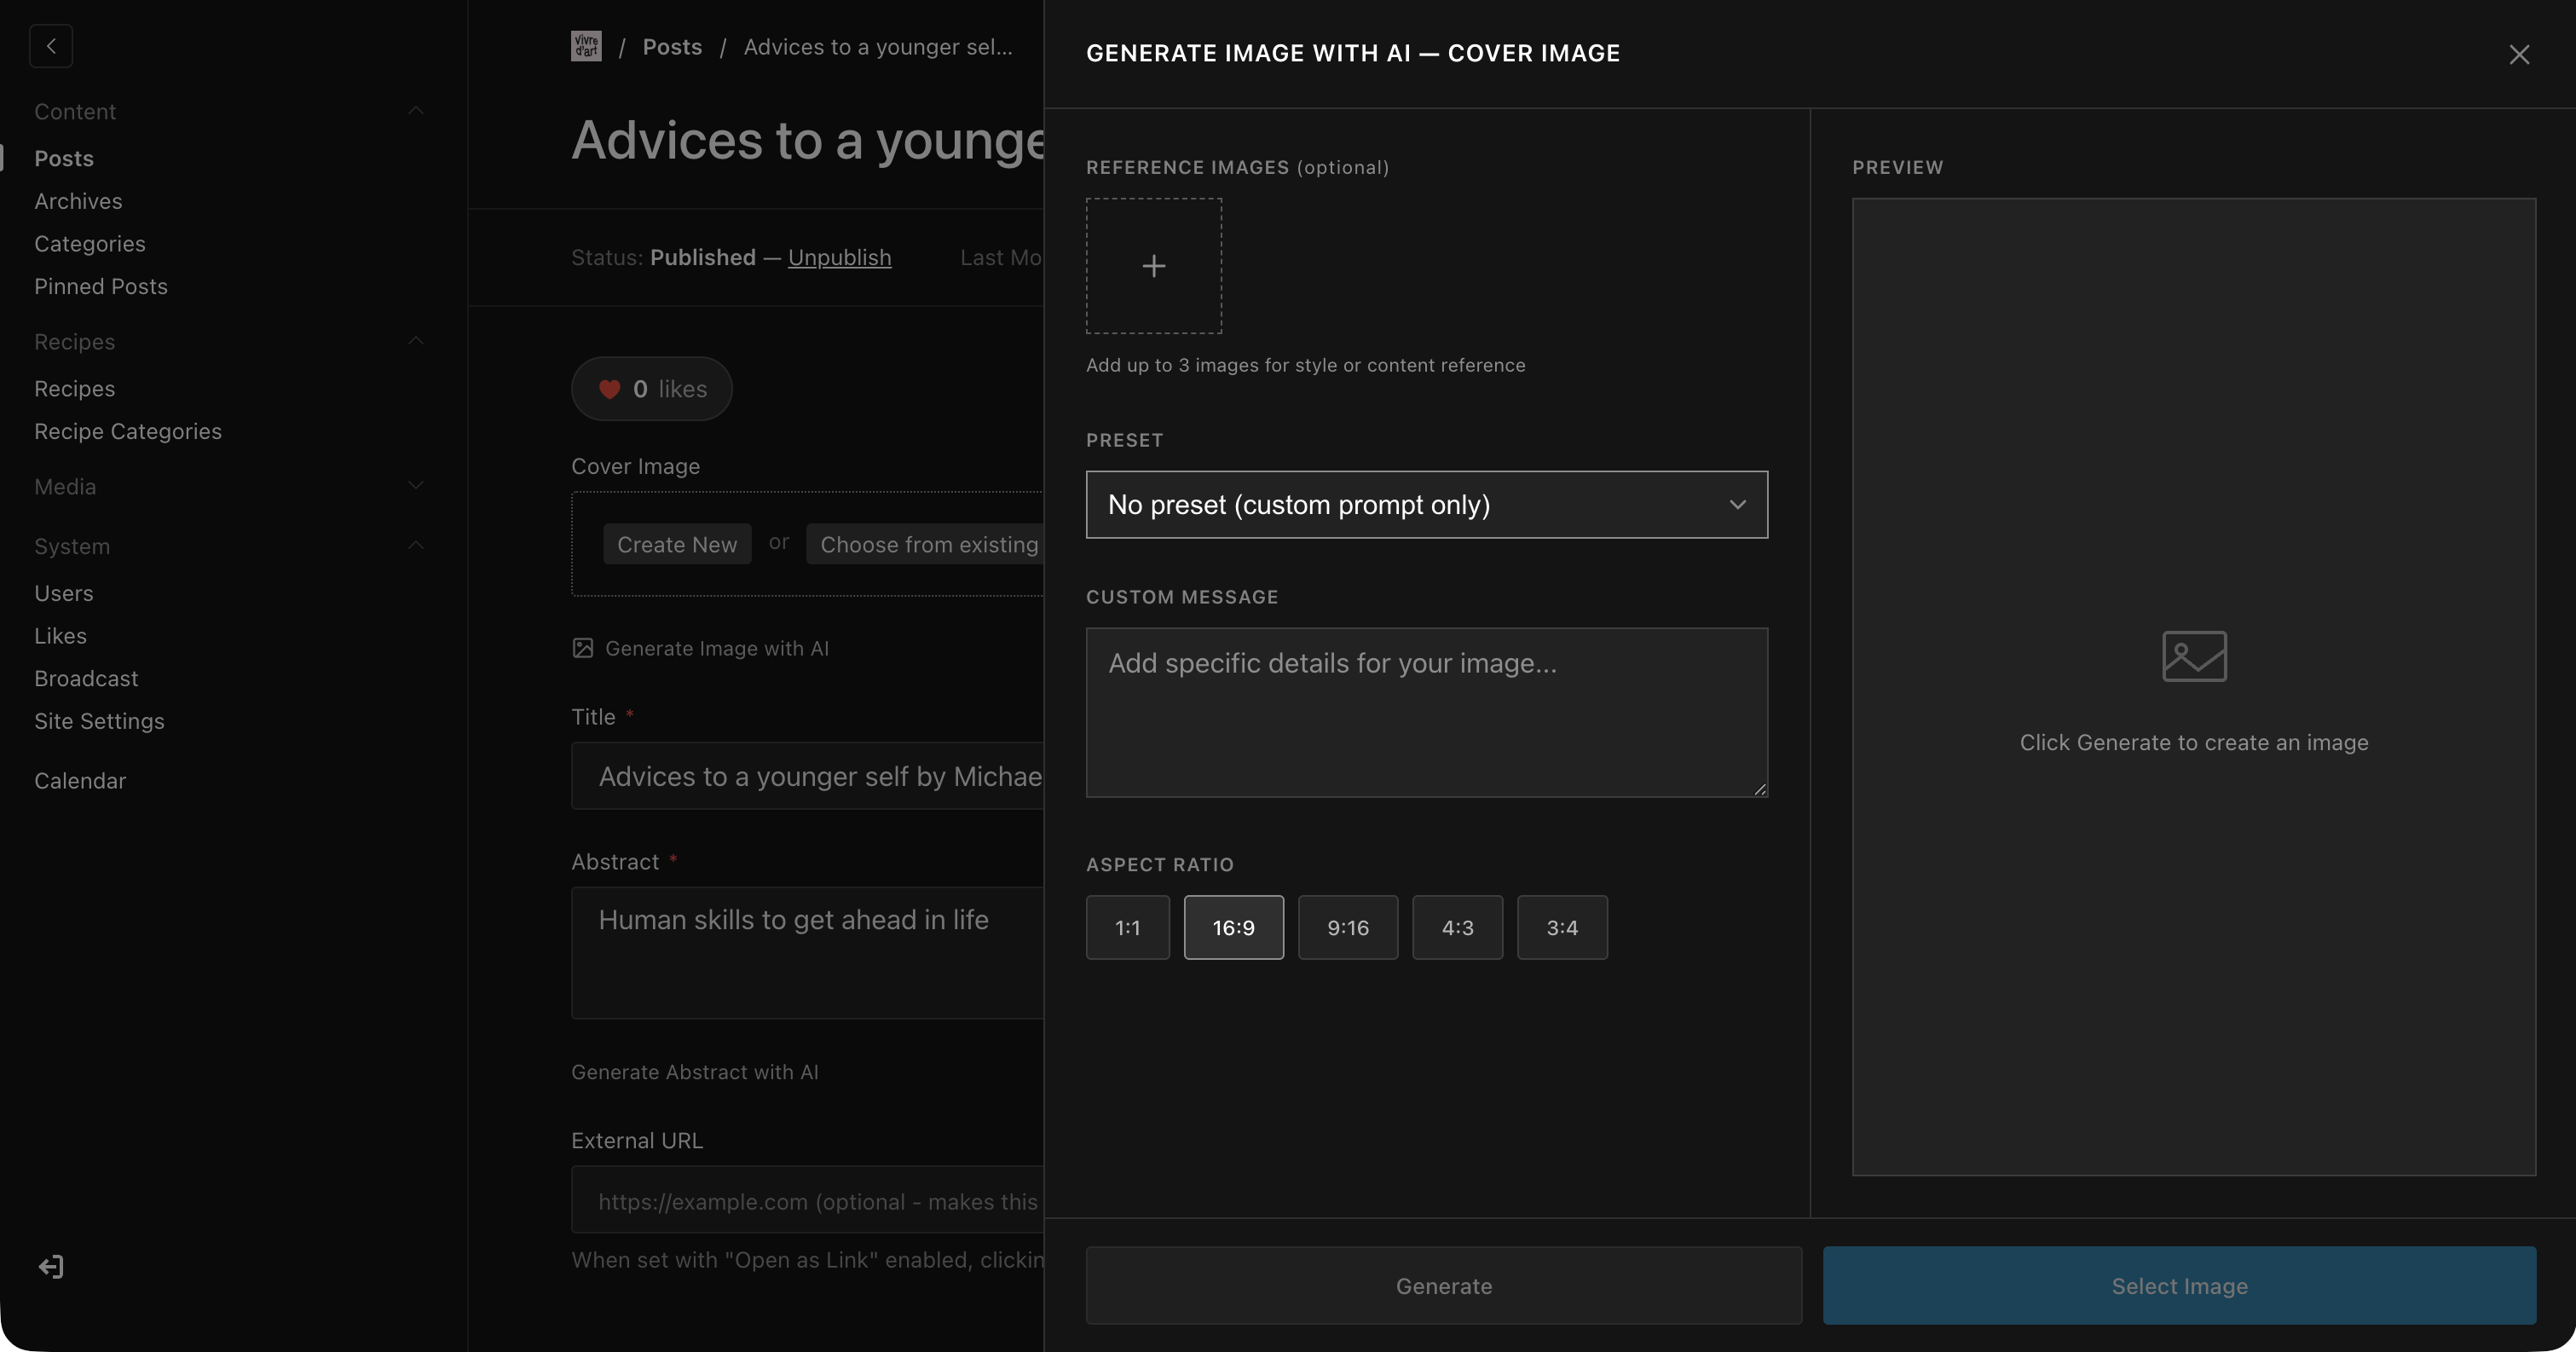Close the Generate Image panel with X
Screen dimensions: 2576x1352
tap(2518, 54)
